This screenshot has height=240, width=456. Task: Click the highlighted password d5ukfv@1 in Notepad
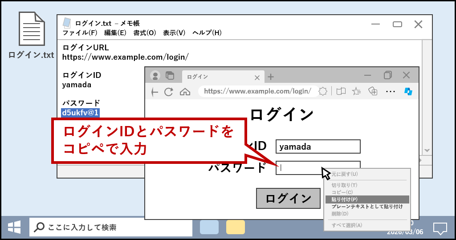81,113
